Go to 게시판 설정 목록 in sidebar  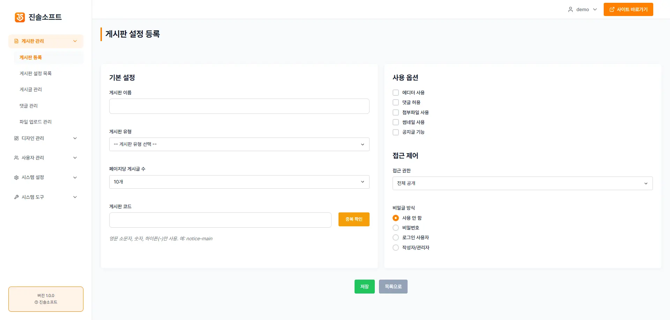(35, 73)
